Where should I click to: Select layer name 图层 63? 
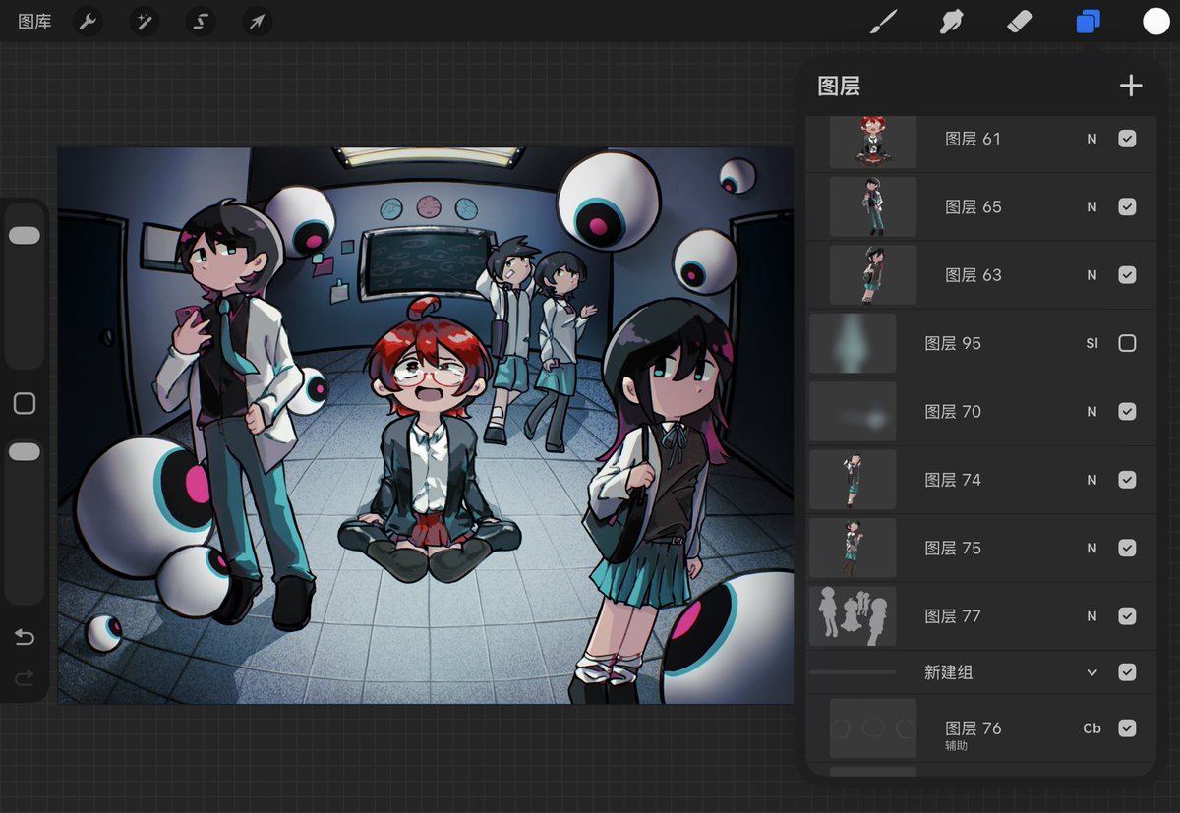coord(973,275)
